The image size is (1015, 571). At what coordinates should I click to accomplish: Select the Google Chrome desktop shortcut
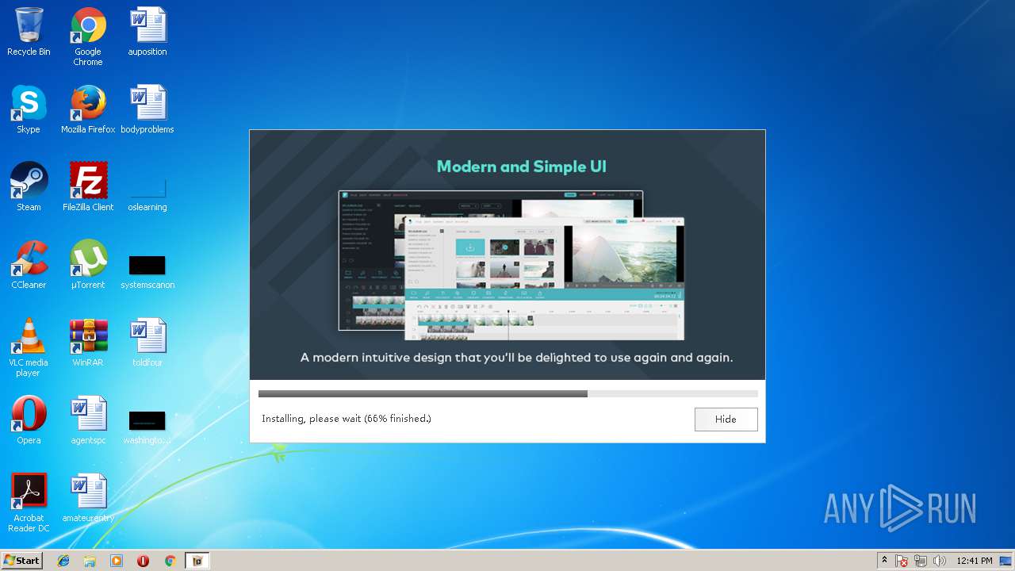tap(88, 36)
